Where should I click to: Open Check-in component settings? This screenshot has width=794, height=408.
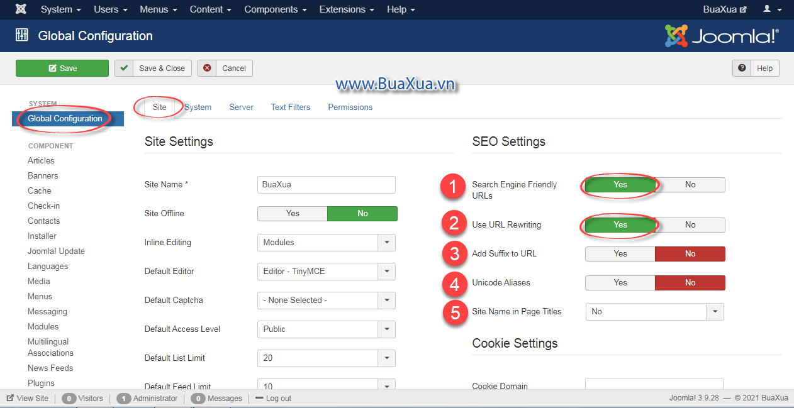click(44, 206)
